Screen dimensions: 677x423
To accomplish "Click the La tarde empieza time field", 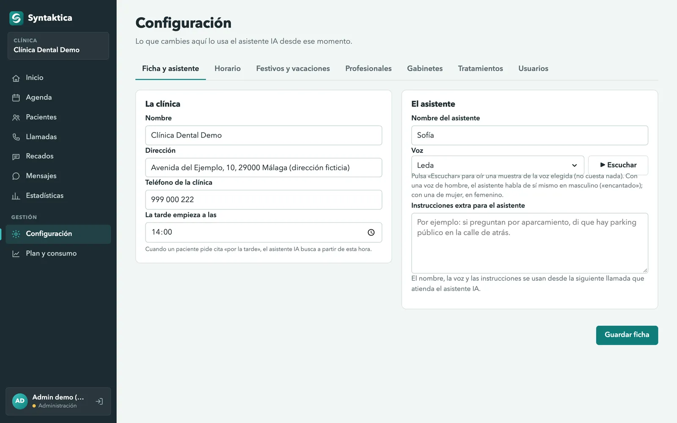I will point(264,232).
